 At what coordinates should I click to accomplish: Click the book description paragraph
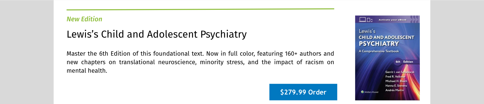coord(200,62)
